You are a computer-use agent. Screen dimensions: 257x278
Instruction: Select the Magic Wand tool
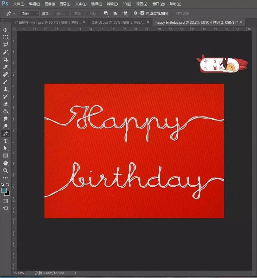point(5,52)
